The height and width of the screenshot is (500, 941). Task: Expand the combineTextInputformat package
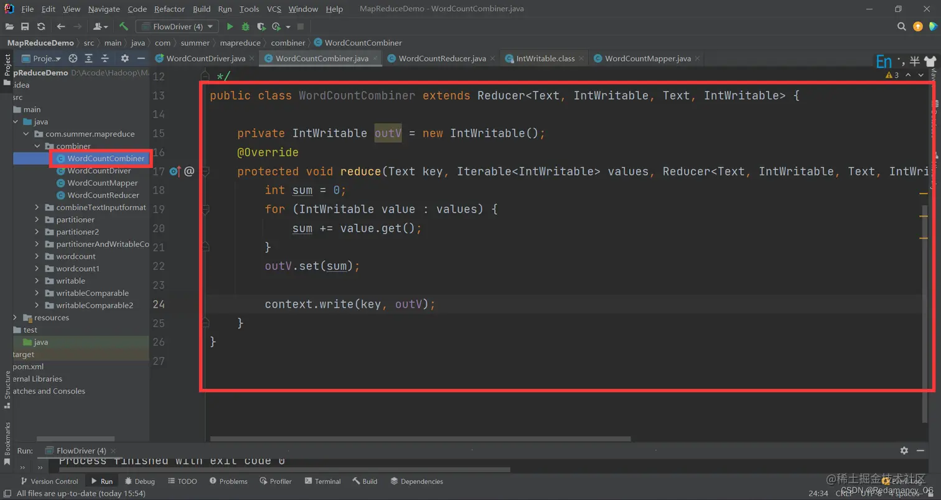coord(37,207)
